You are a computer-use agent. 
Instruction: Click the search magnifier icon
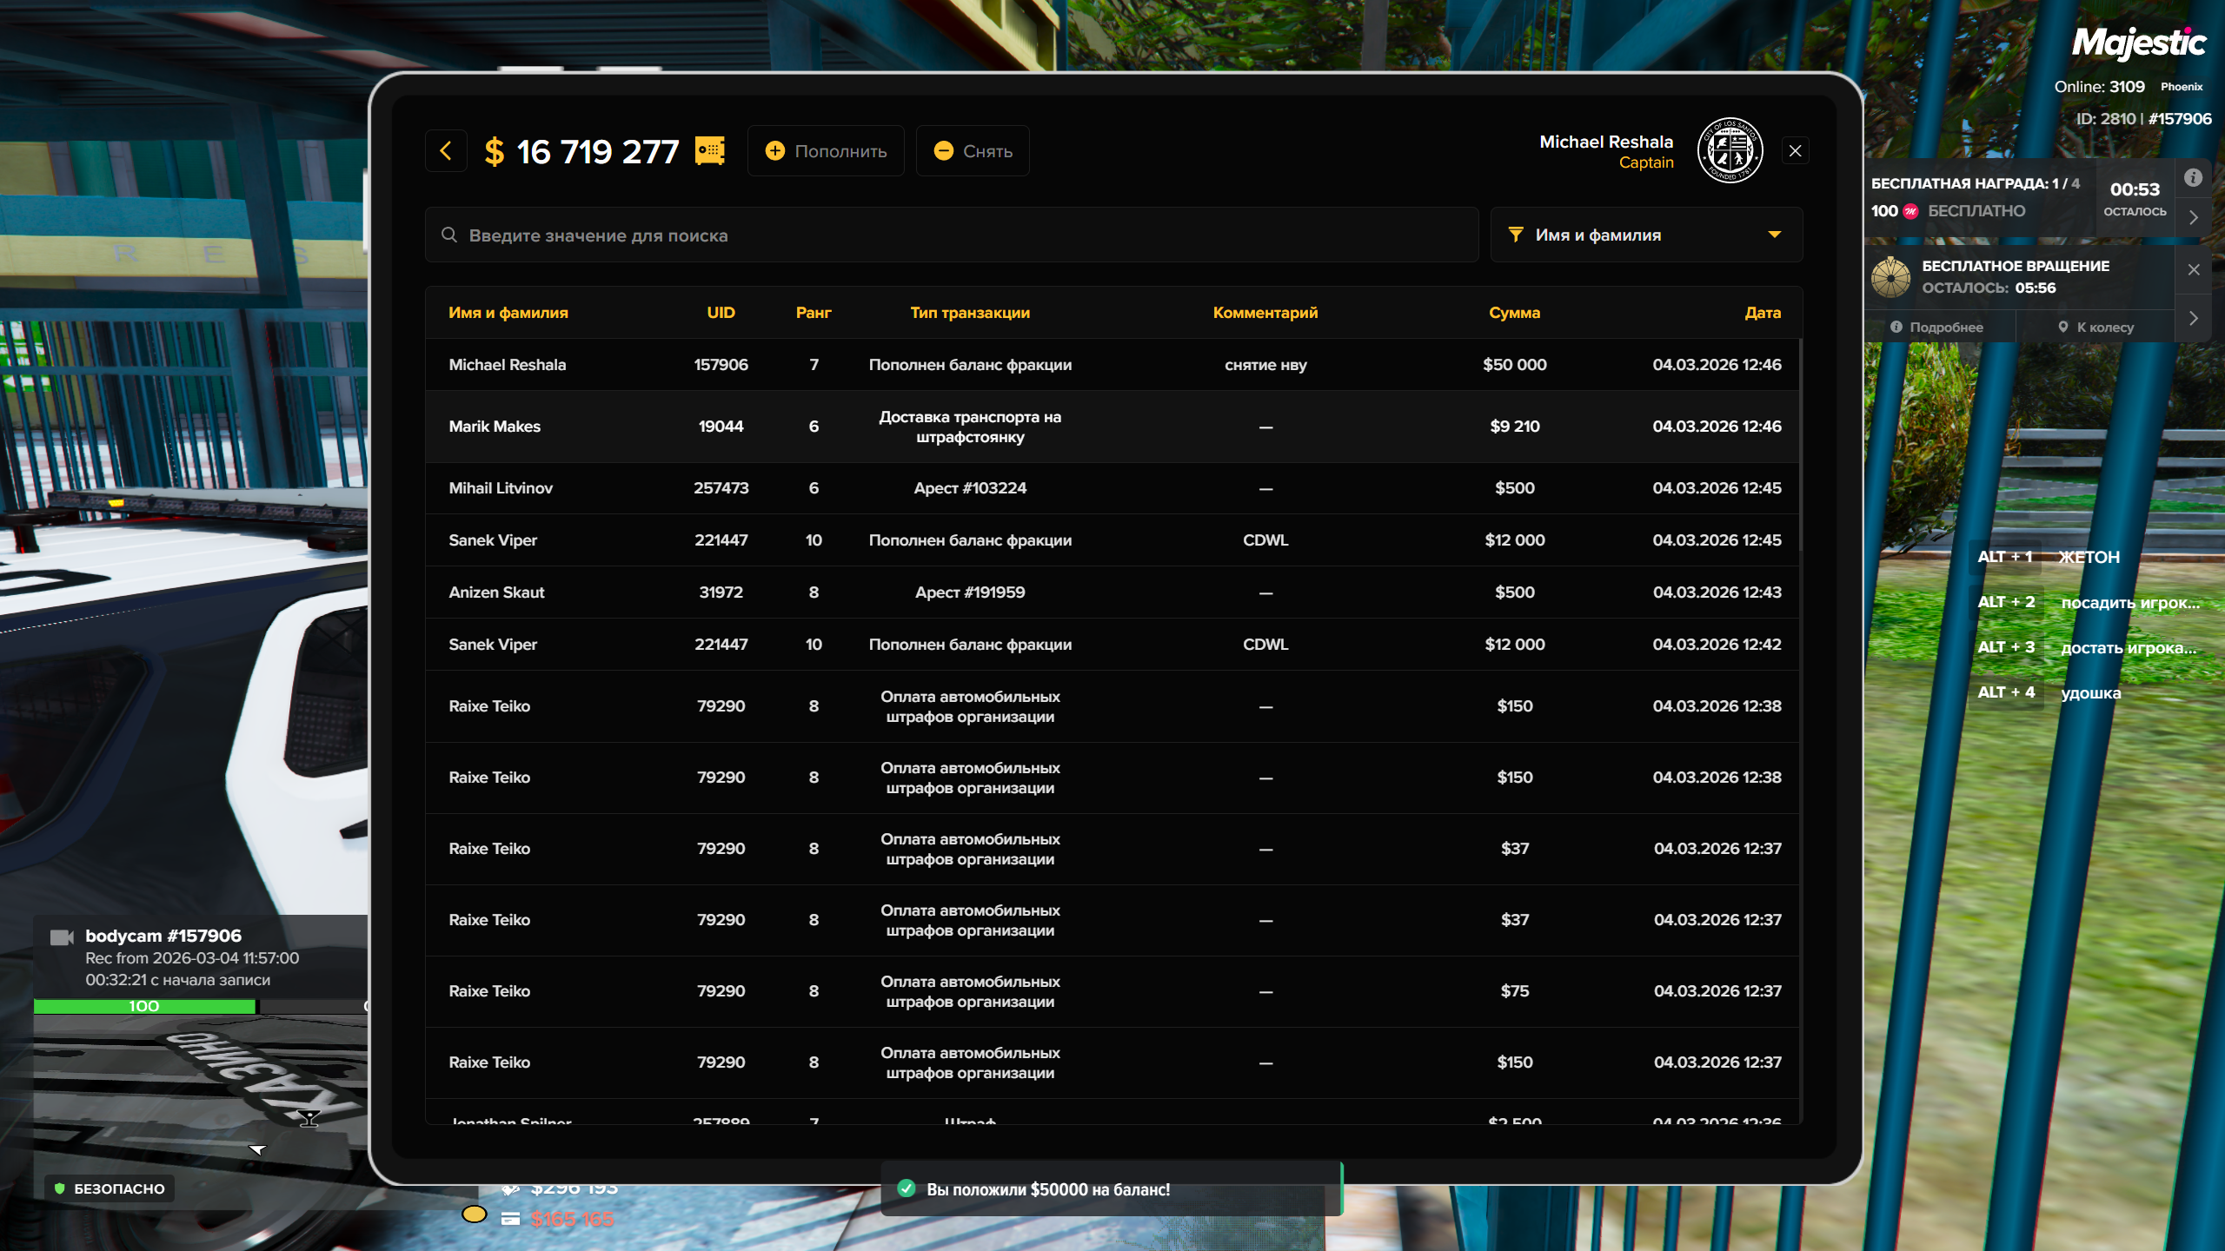click(x=448, y=235)
